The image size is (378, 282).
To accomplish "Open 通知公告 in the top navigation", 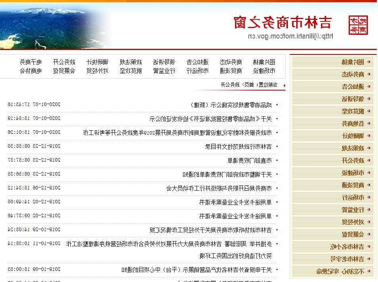I will (197, 62).
